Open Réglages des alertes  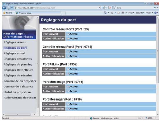(18, 59)
